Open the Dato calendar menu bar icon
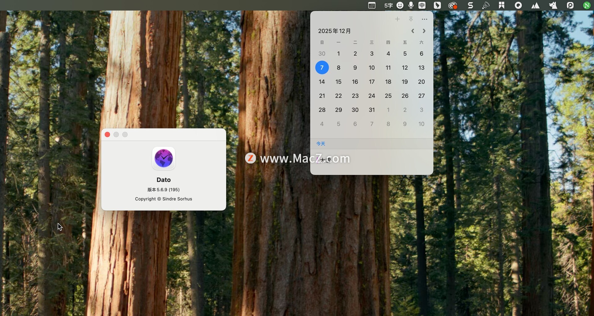This screenshot has width=594, height=316. (x=372, y=5)
